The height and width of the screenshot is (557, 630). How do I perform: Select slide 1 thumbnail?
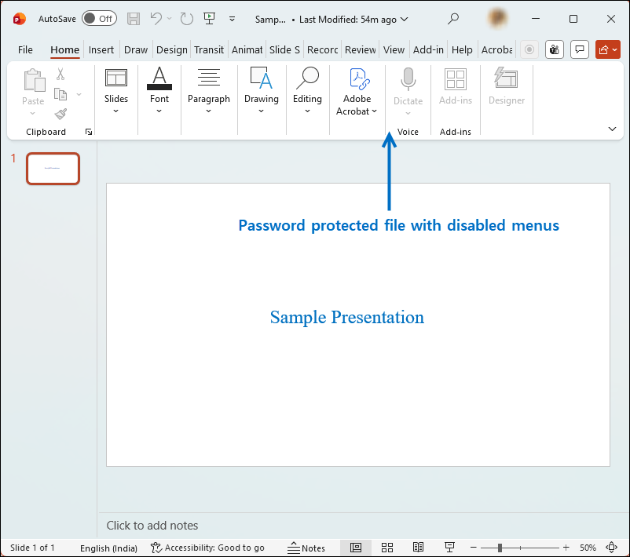53,168
